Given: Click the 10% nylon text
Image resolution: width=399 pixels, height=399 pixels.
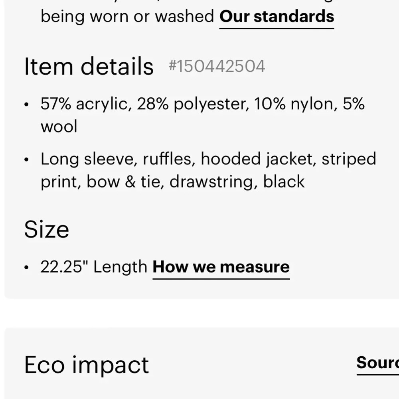Looking at the screenshot, I should click(296, 104).
